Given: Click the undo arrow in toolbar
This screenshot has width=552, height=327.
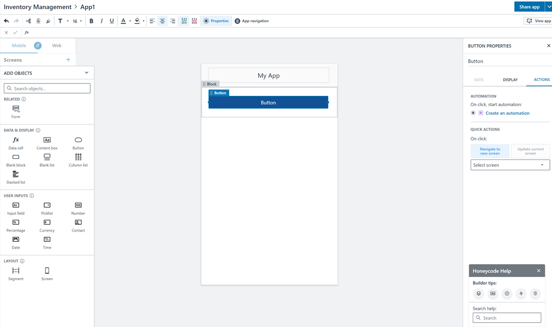Looking at the screenshot, I should point(6,21).
